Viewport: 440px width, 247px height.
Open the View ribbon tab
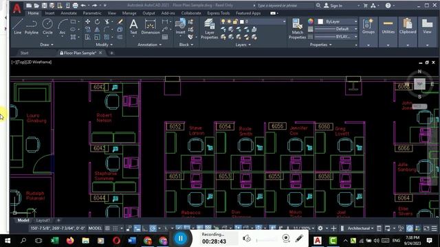click(111, 13)
